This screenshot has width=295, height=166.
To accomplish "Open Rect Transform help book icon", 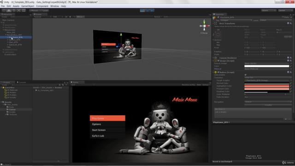I will [288, 24].
